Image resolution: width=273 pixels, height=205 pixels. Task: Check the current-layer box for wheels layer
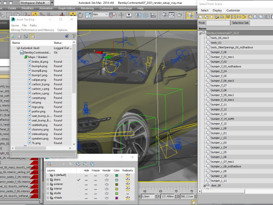pyautogui.click(x=78, y=198)
